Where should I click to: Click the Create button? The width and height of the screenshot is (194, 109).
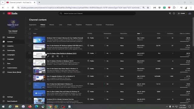click(x=181, y=13)
